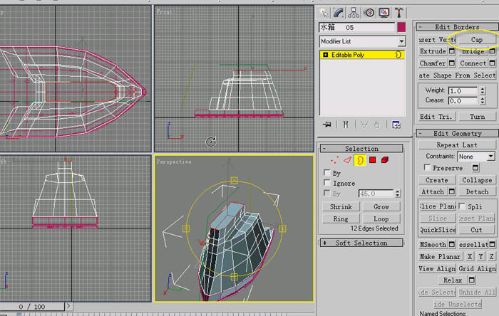
Task: Toggle the Pin Stack icon
Action: [x=326, y=125]
